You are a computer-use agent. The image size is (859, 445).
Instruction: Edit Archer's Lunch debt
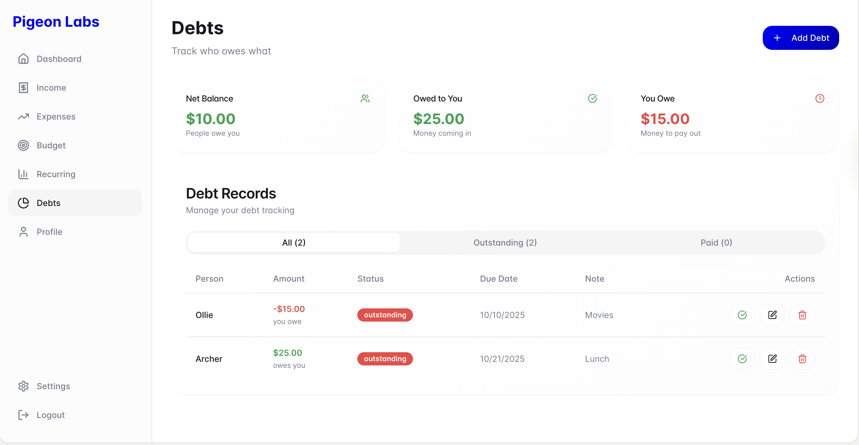click(x=772, y=359)
